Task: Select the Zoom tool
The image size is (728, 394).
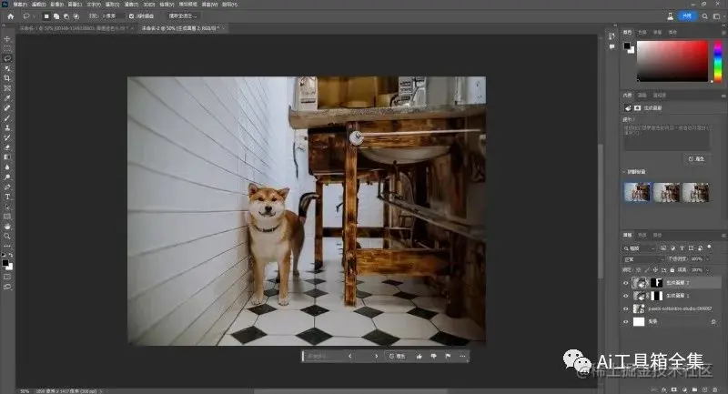Action: click(7, 237)
